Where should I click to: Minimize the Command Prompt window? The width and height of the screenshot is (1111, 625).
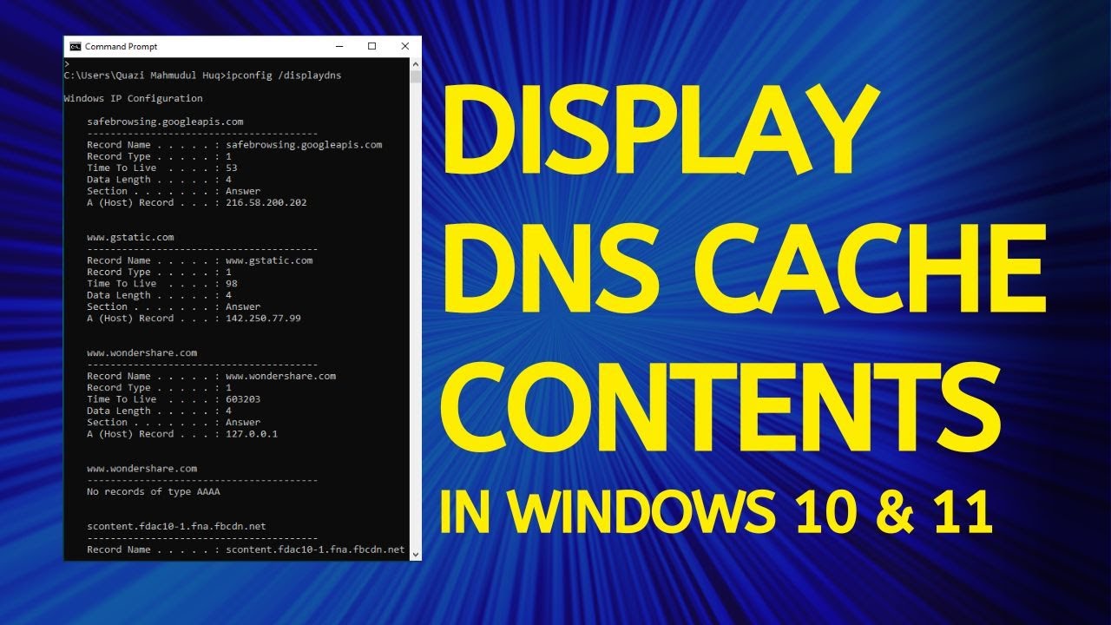pos(339,47)
